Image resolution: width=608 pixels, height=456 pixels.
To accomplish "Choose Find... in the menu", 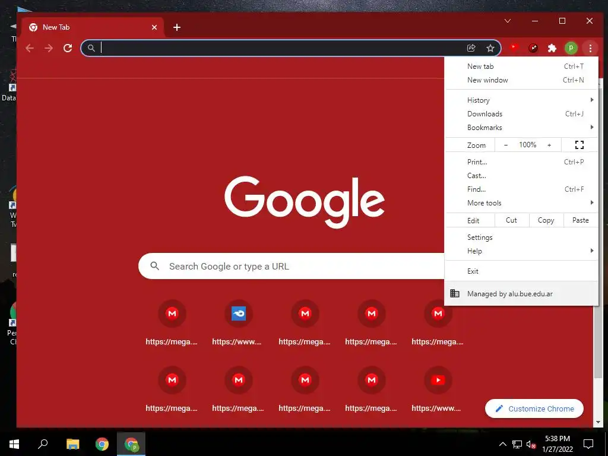I will (521, 189).
